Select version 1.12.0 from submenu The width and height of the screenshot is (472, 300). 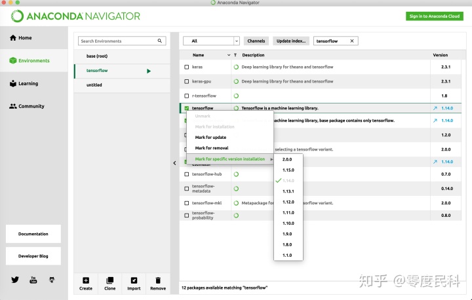(288, 202)
